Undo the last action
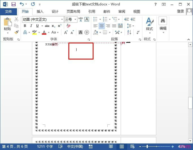This screenshot has width=193, height=150. click(22, 4)
